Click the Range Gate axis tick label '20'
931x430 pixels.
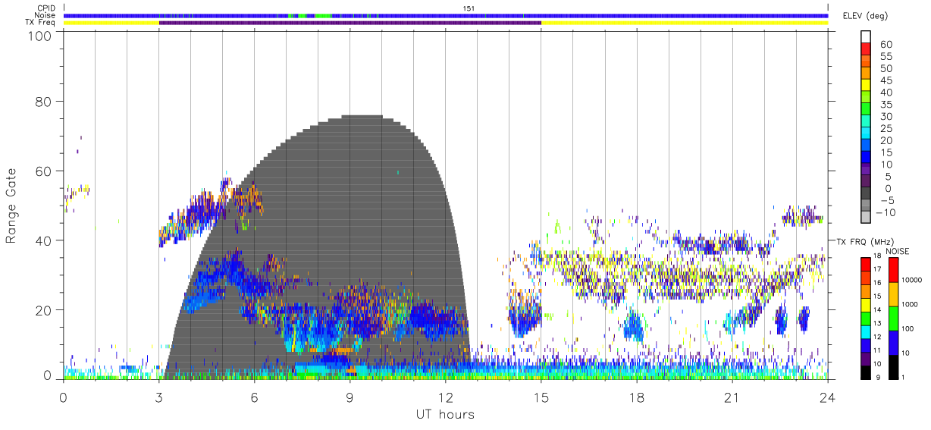pyautogui.click(x=45, y=309)
